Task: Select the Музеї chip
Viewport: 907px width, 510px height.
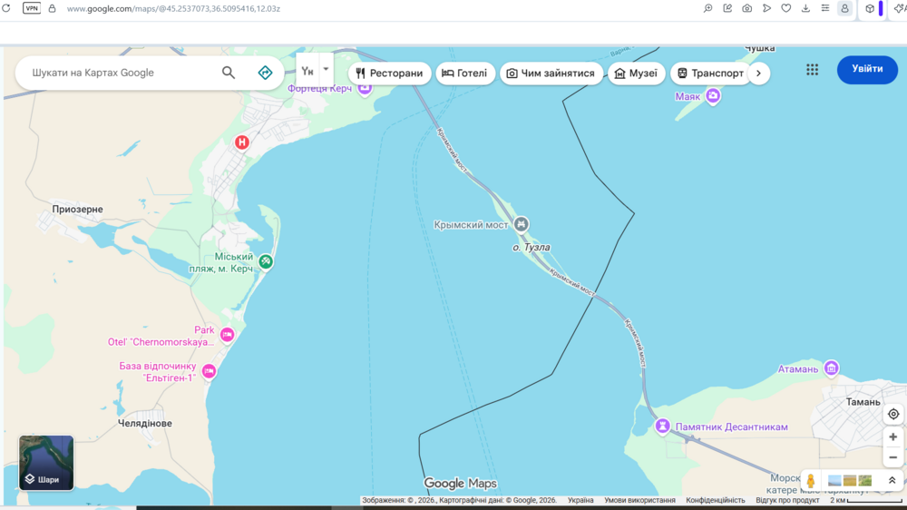Action: pos(637,74)
